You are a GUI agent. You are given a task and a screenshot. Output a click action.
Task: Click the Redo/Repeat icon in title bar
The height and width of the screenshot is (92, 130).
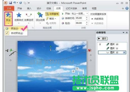[21, 3]
